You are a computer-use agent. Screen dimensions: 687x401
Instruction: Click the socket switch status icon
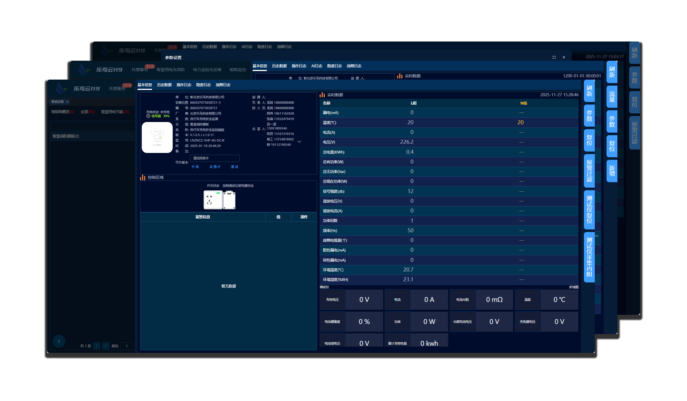[213, 200]
